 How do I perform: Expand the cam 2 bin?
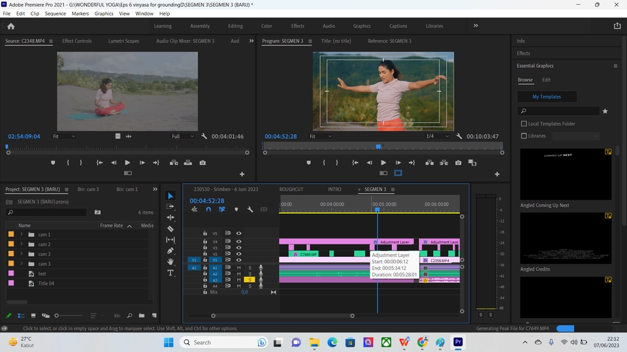[22, 244]
